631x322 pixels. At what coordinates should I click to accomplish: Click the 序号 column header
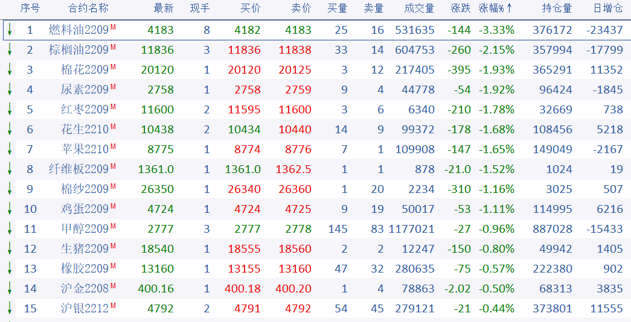point(30,8)
